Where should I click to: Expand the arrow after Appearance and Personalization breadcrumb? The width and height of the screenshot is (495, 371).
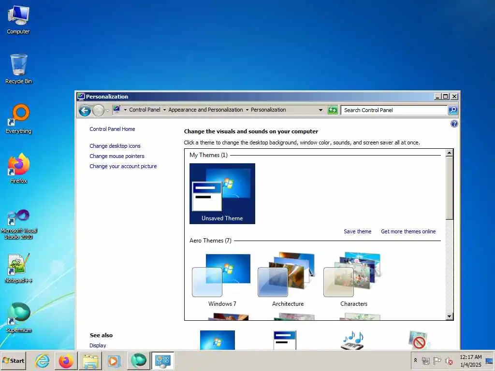coord(247,110)
